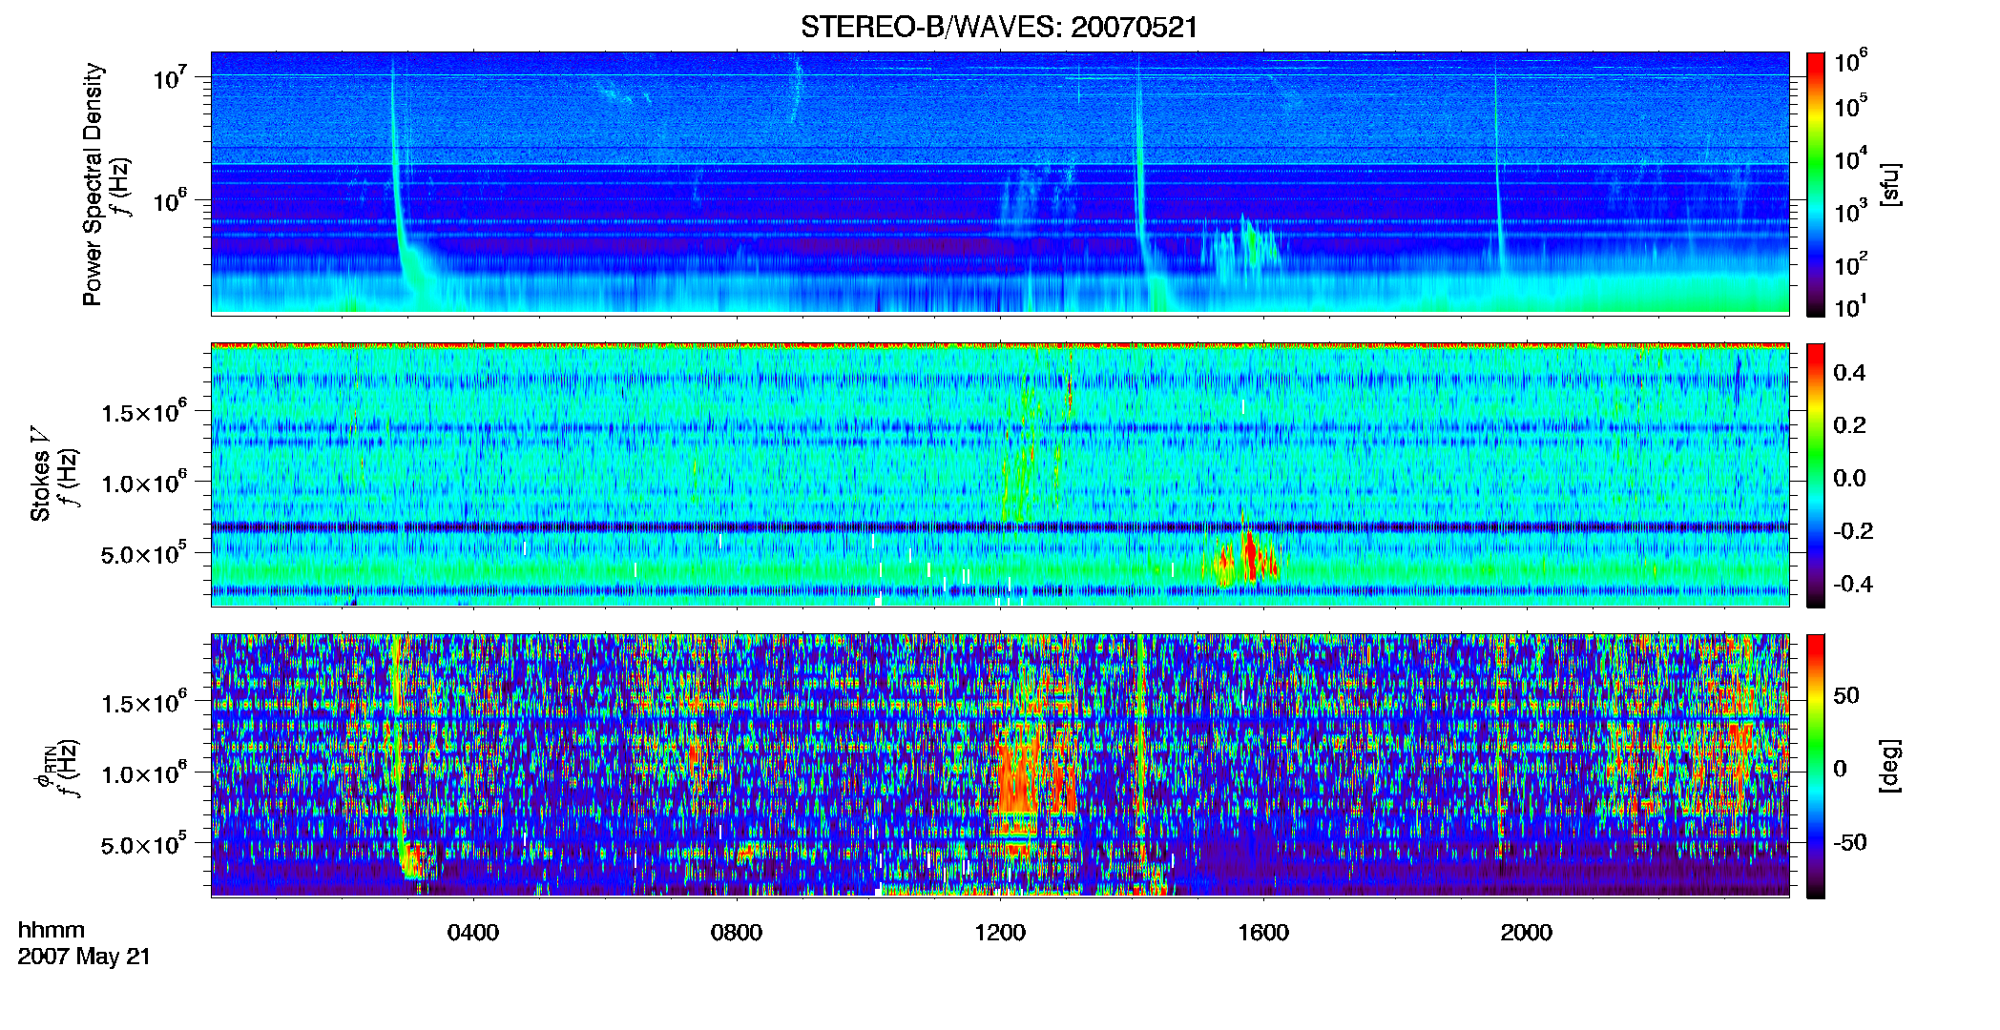Click the 0800 time tick label

[x=737, y=933]
